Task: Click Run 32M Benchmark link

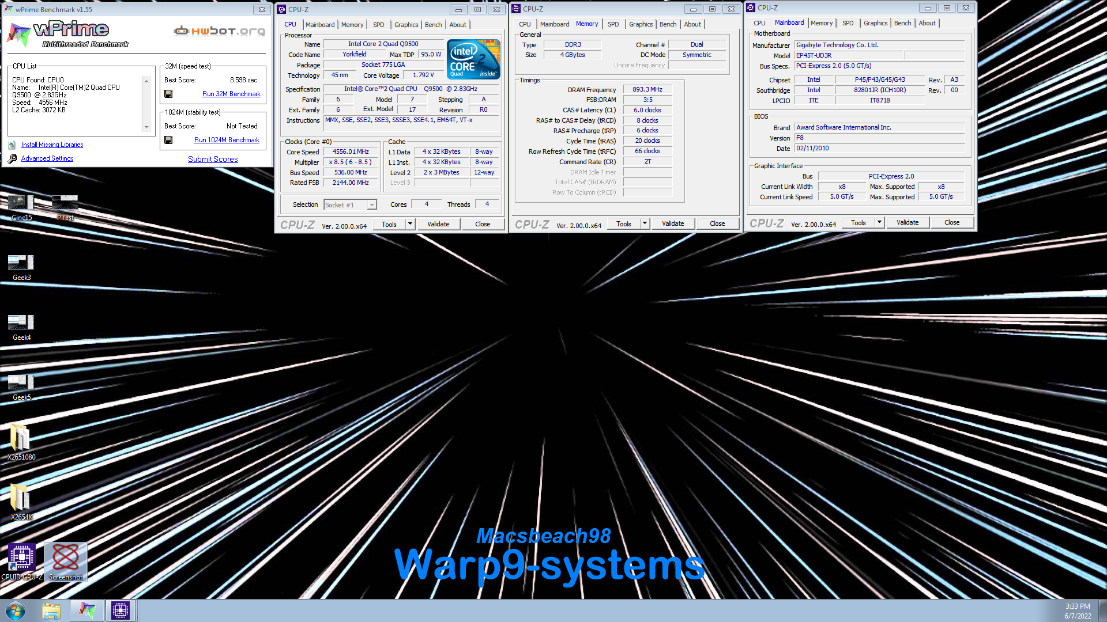Action: pos(231,94)
